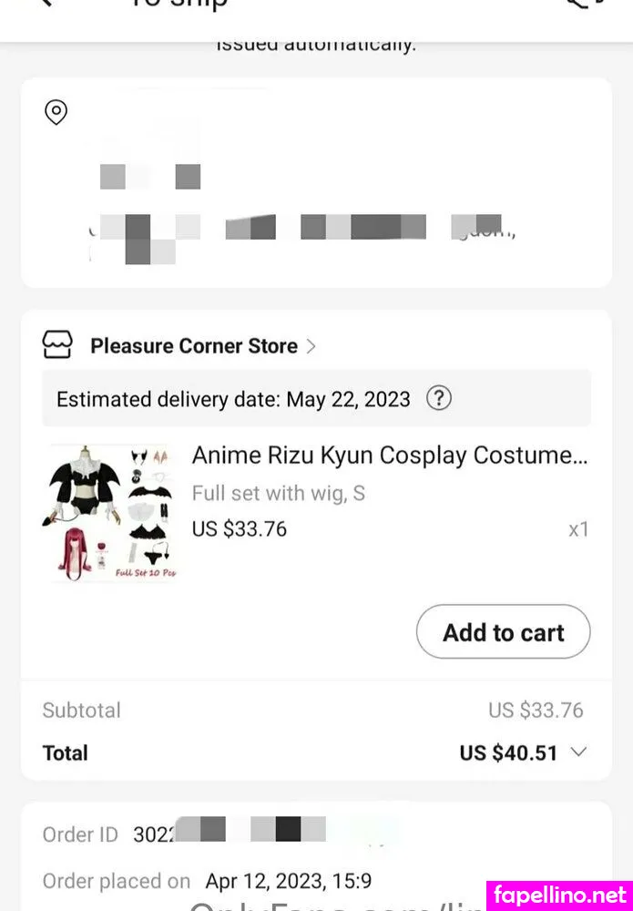Image resolution: width=633 pixels, height=911 pixels.
Task: Tap the back arrow in the header
Action: point(44,4)
